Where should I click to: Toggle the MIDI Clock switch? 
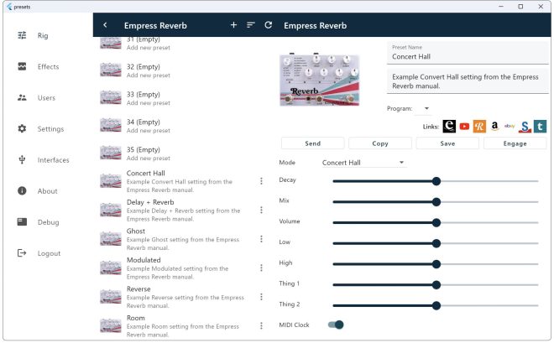(336, 325)
